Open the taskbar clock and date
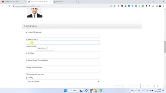Screen dimensions: 166x93 (158, 90)
